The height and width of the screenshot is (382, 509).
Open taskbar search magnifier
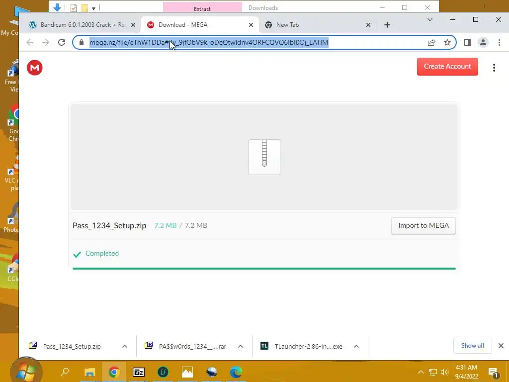pos(65,372)
